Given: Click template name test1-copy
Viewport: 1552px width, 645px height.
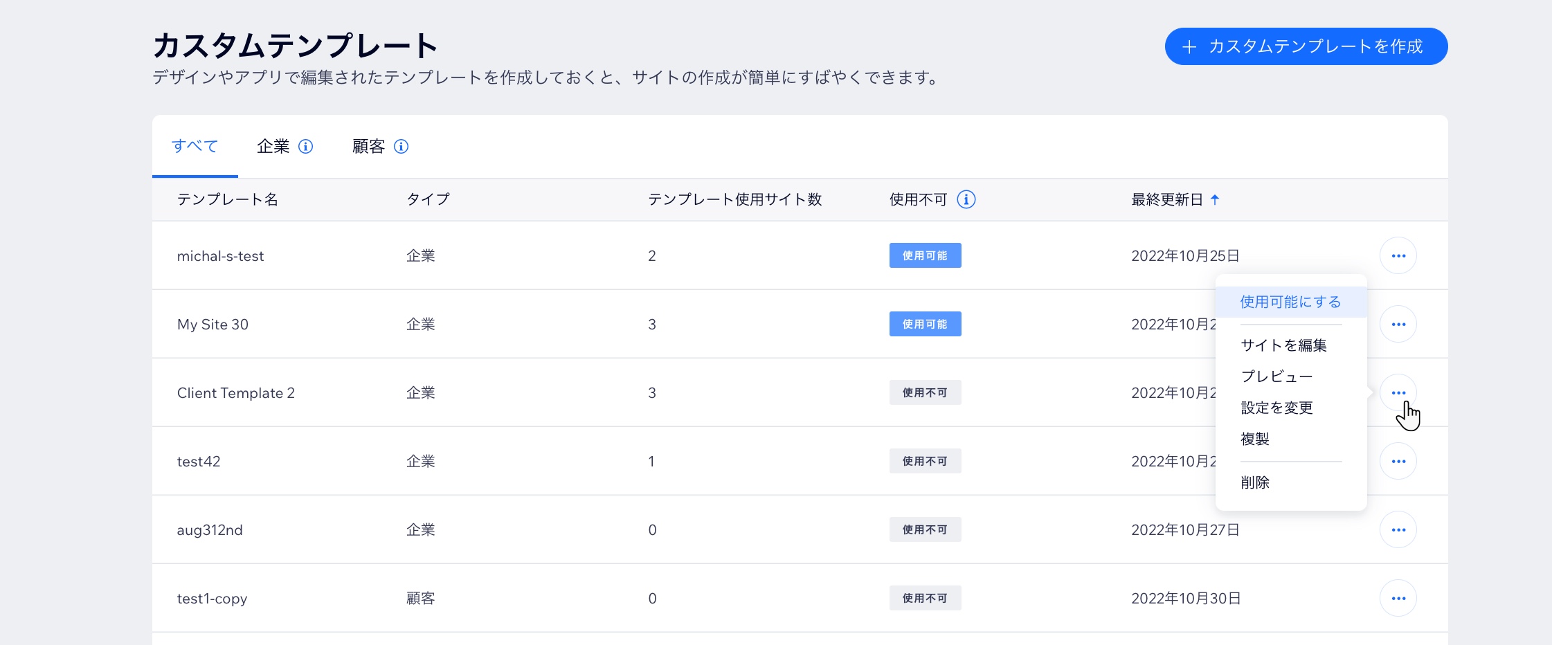Looking at the screenshot, I should 212,599.
